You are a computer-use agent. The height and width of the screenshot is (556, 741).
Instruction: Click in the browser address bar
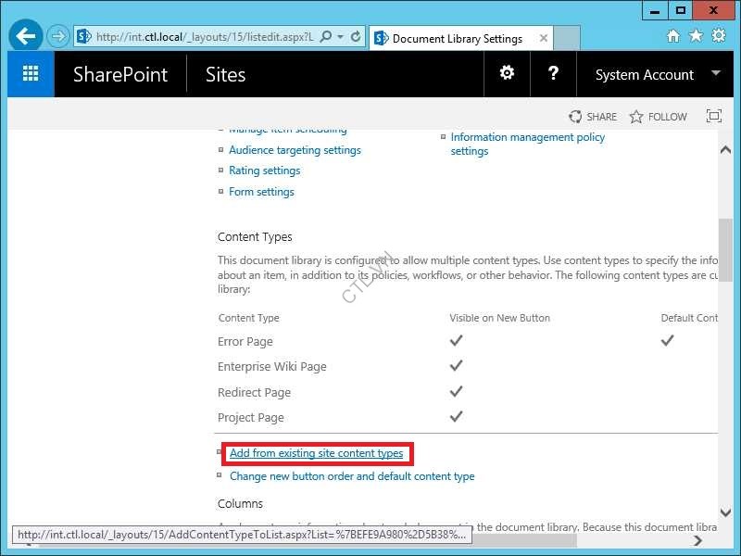coord(204,37)
